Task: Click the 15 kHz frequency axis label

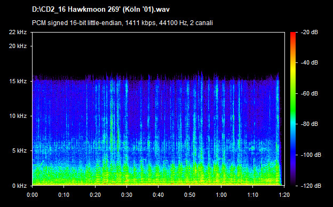Action: click(18, 81)
